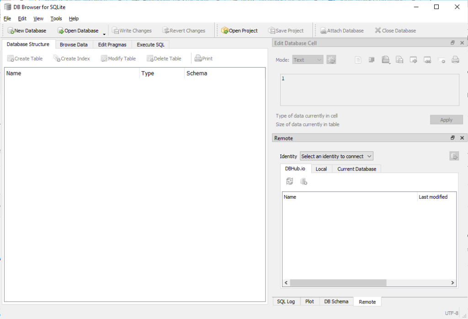The image size is (468, 319).
Task: Open the File menu
Action: pyautogui.click(x=7, y=18)
